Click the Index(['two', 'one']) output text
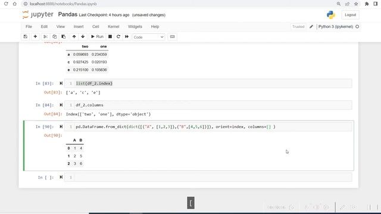 click(x=108, y=114)
